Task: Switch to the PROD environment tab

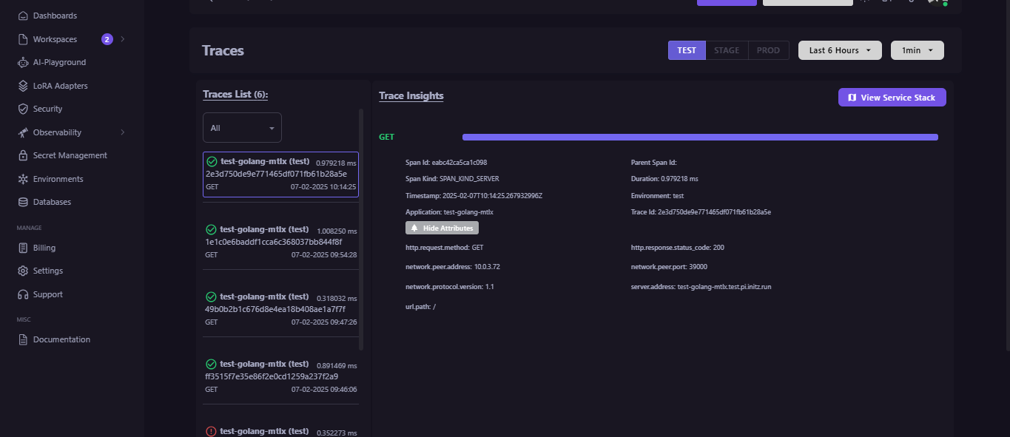Action: tap(768, 50)
